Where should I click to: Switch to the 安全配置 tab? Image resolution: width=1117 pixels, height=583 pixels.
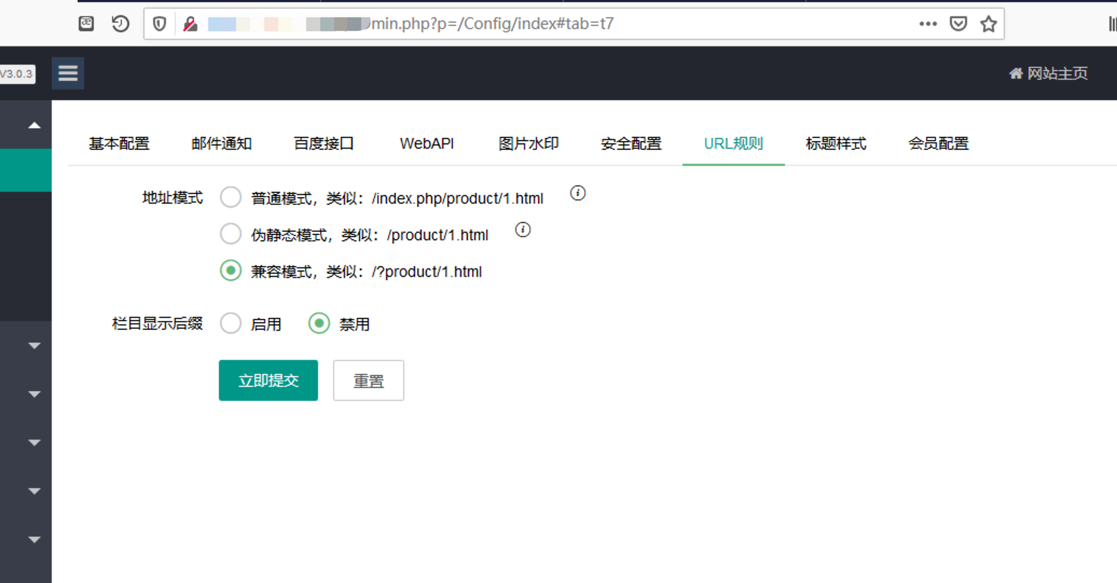631,143
